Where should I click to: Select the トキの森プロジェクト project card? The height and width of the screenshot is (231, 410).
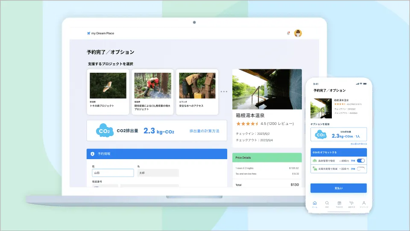coord(108,92)
